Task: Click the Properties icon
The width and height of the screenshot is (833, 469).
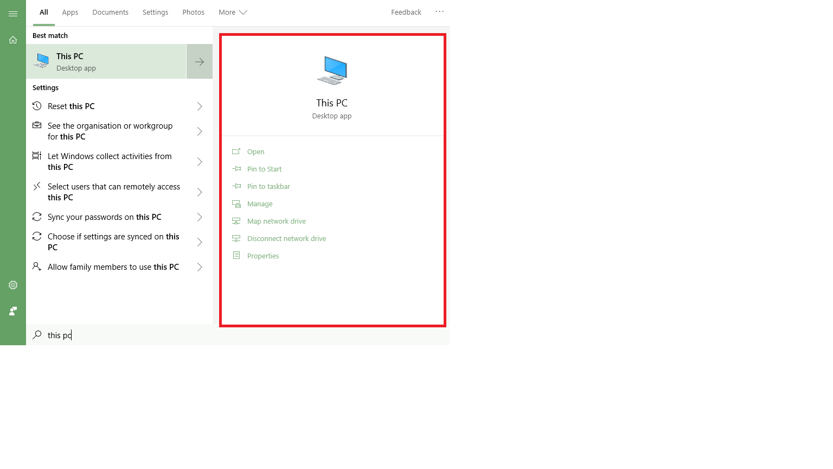Action: coord(236,256)
